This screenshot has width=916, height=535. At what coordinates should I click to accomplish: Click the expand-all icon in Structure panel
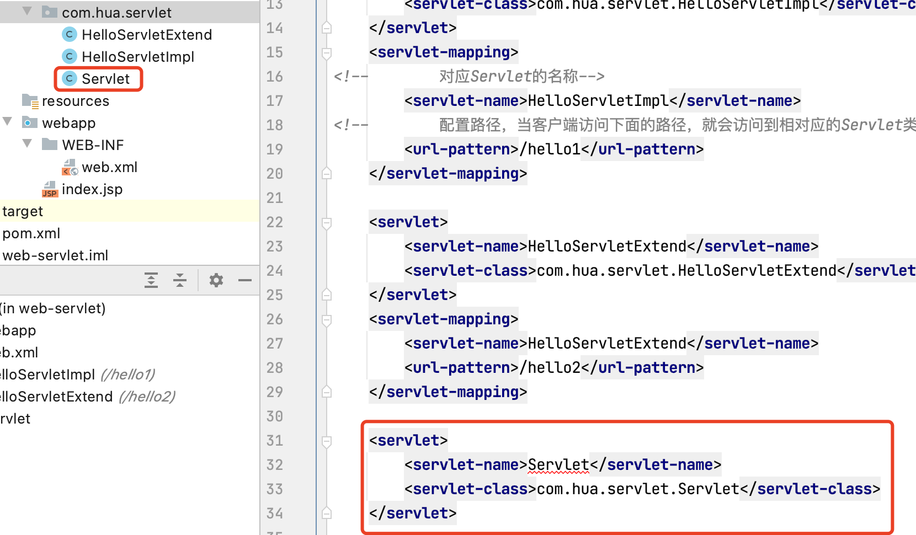click(x=151, y=280)
